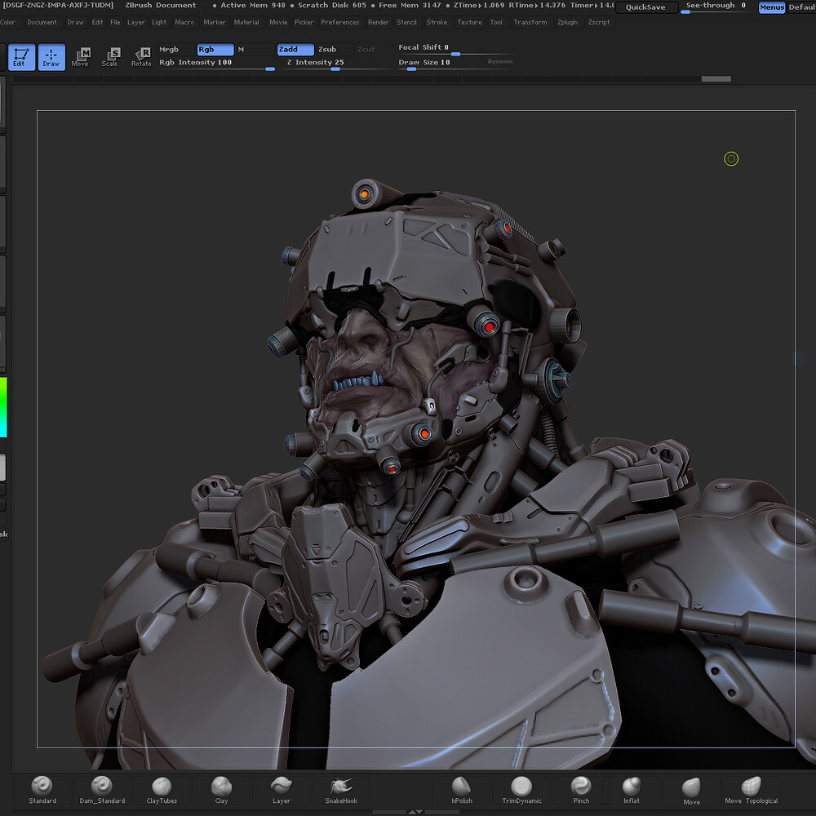The image size is (816, 816).
Task: Open the Layer menu
Action: [x=136, y=22]
